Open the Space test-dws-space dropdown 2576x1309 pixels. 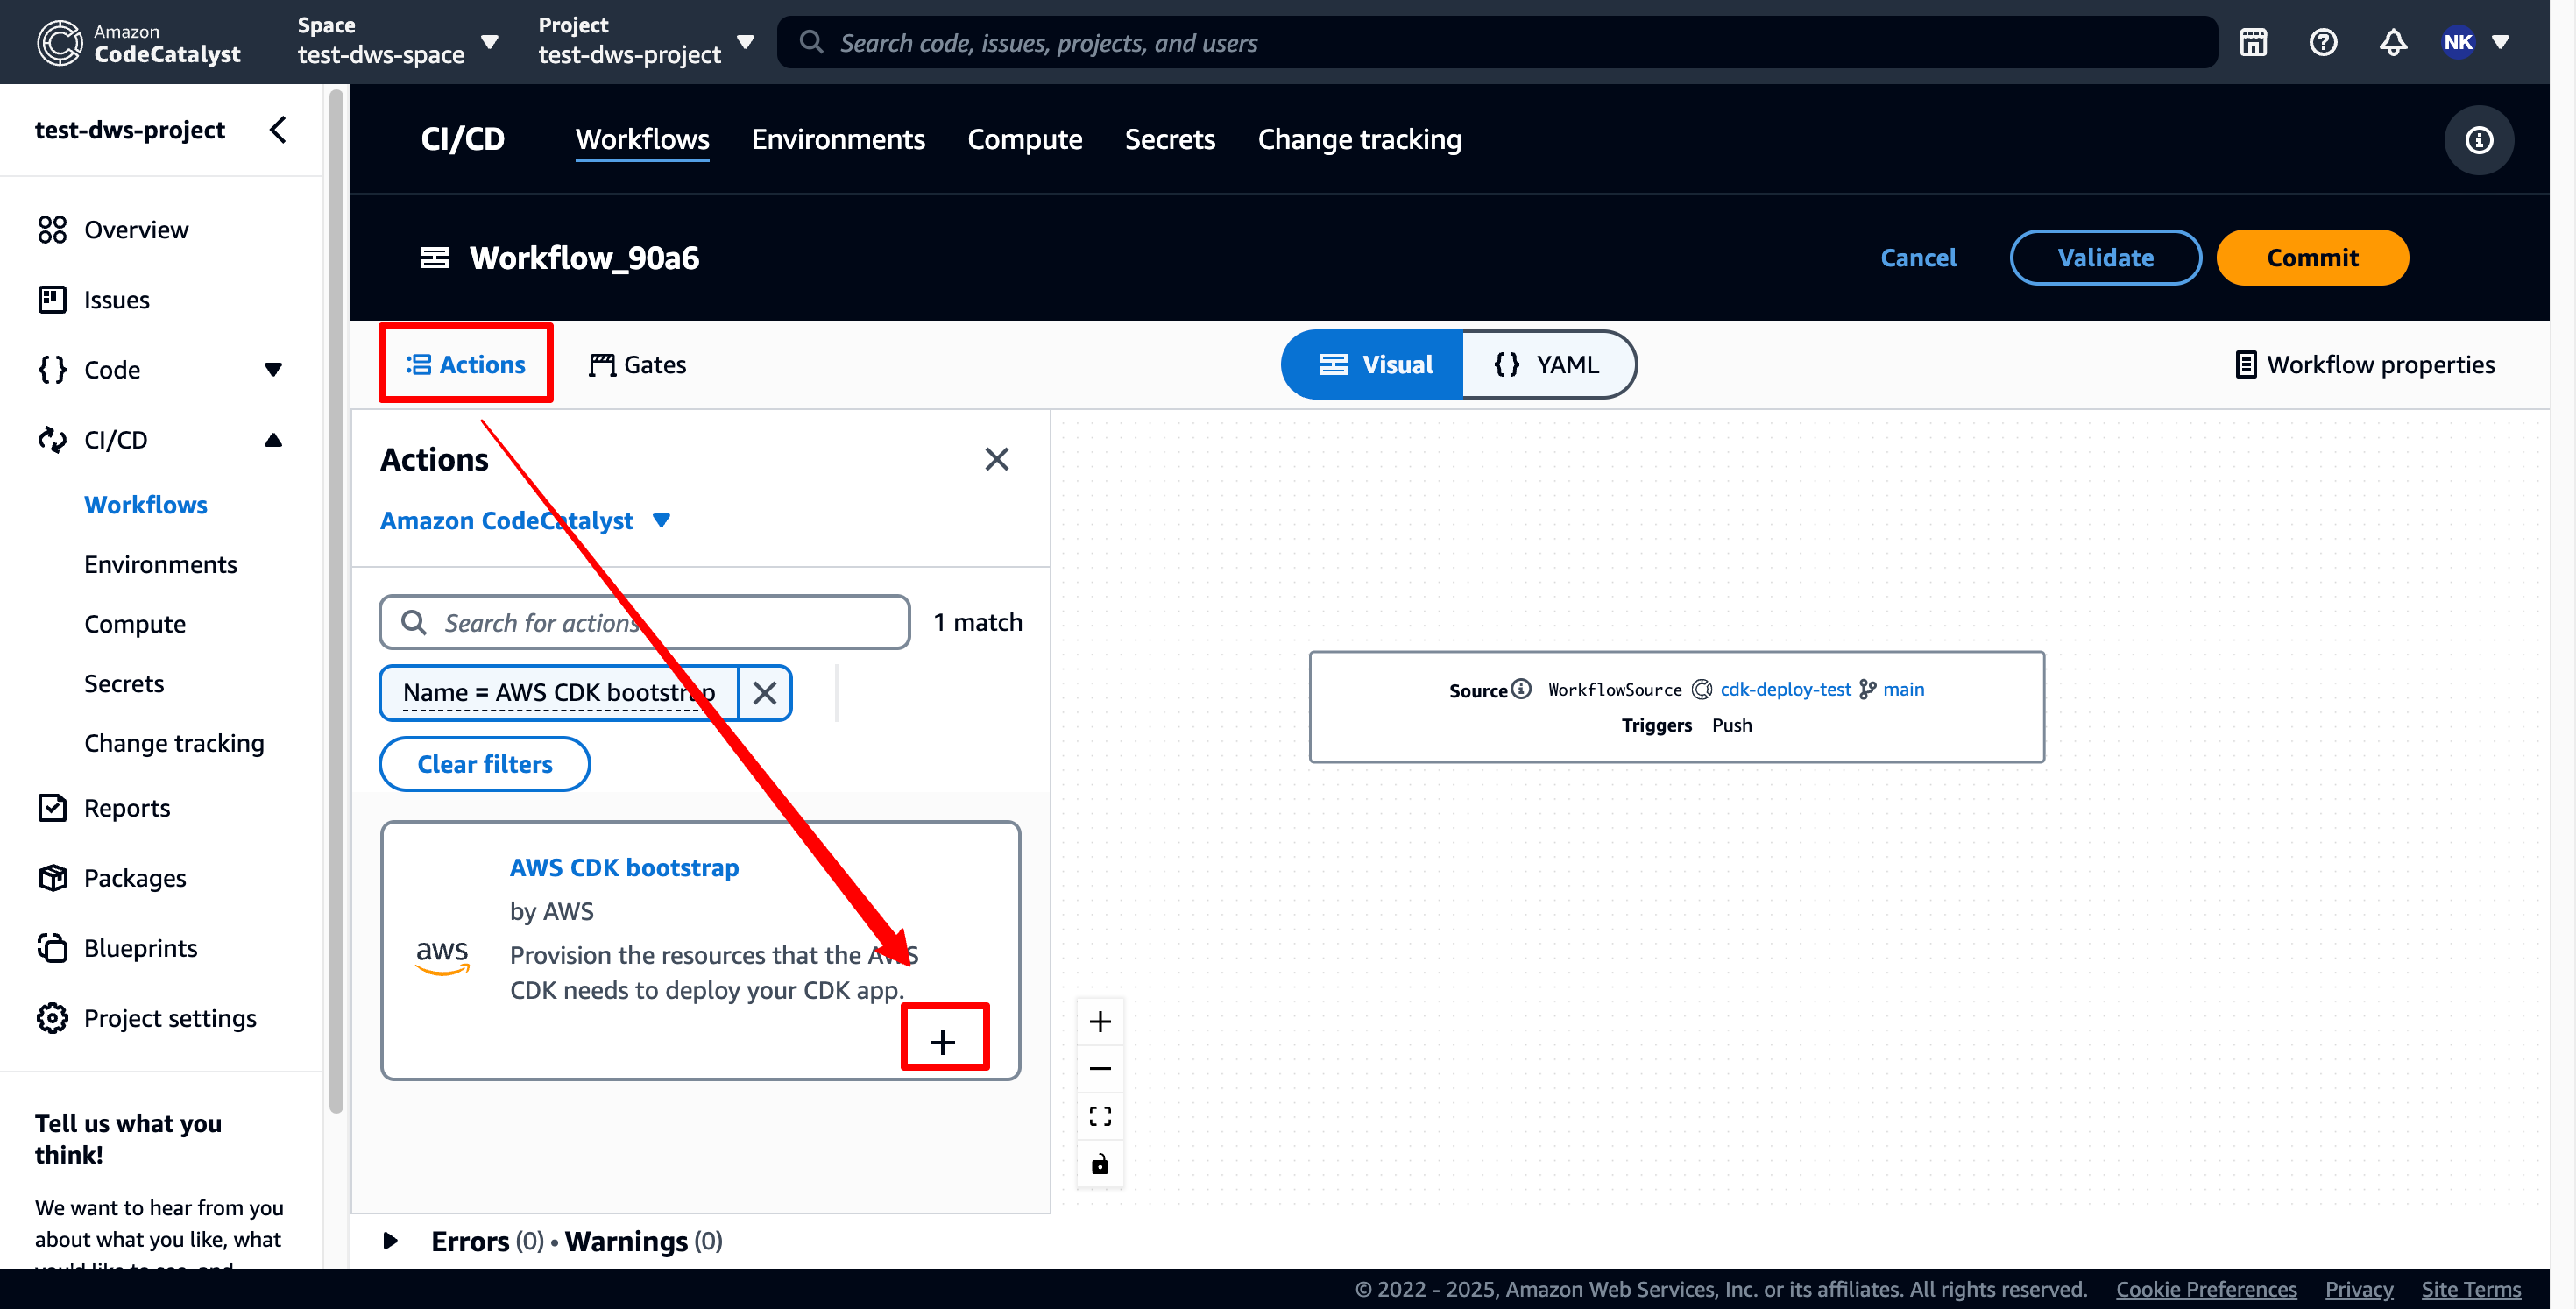[398, 42]
